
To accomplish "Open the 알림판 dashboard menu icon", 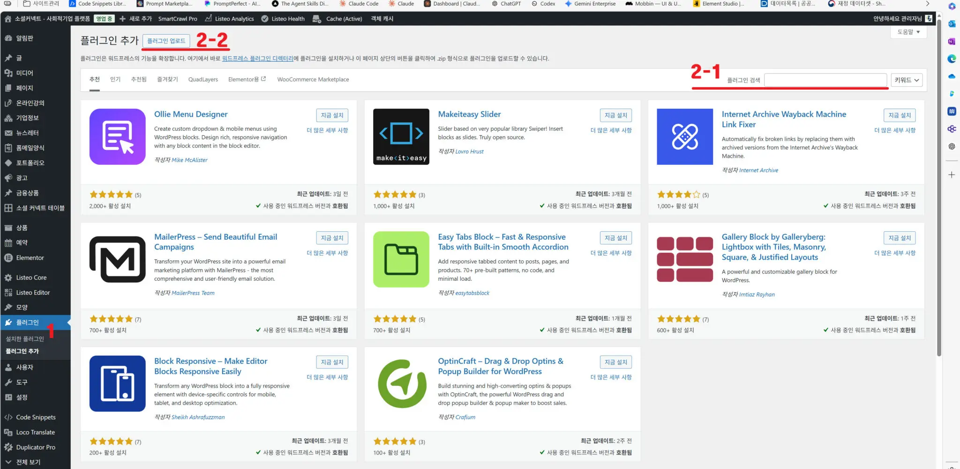I will tap(8, 38).
